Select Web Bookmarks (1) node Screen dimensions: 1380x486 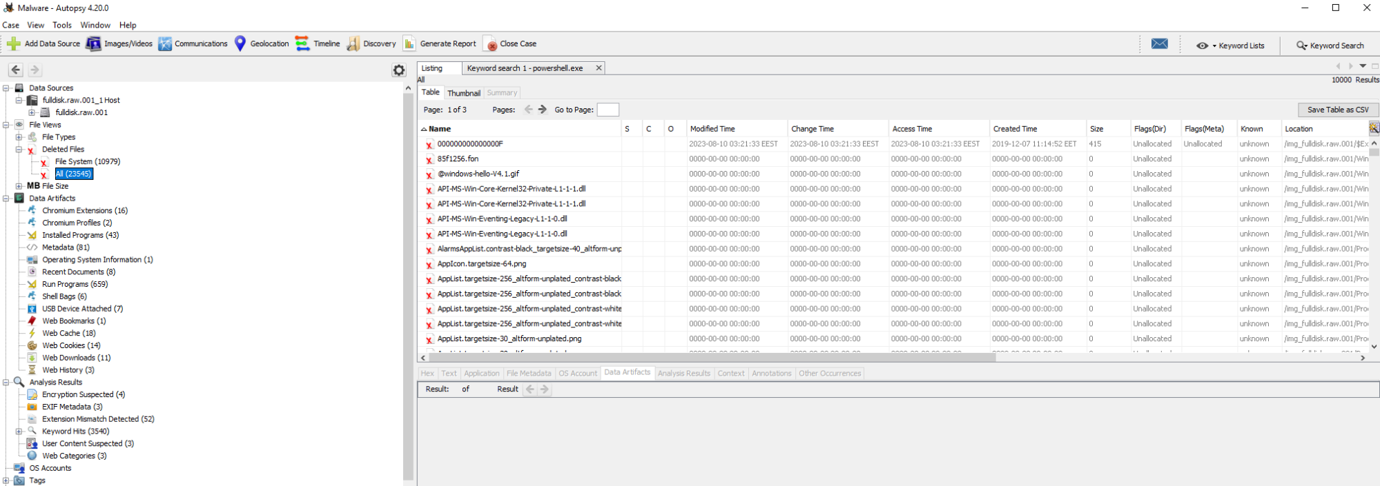click(74, 321)
